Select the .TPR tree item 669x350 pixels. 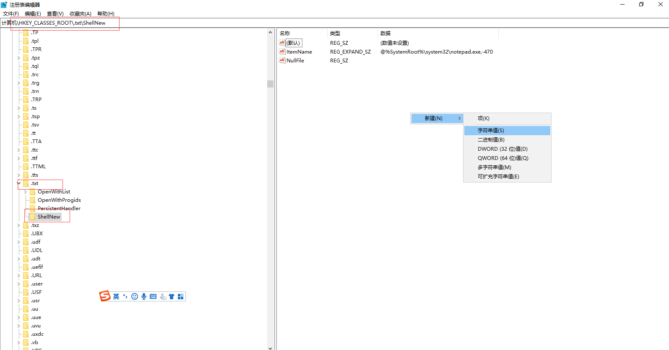click(36, 49)
